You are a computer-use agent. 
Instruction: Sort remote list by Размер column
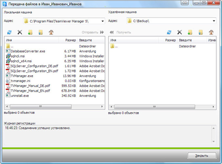click(x=168, y=40)
